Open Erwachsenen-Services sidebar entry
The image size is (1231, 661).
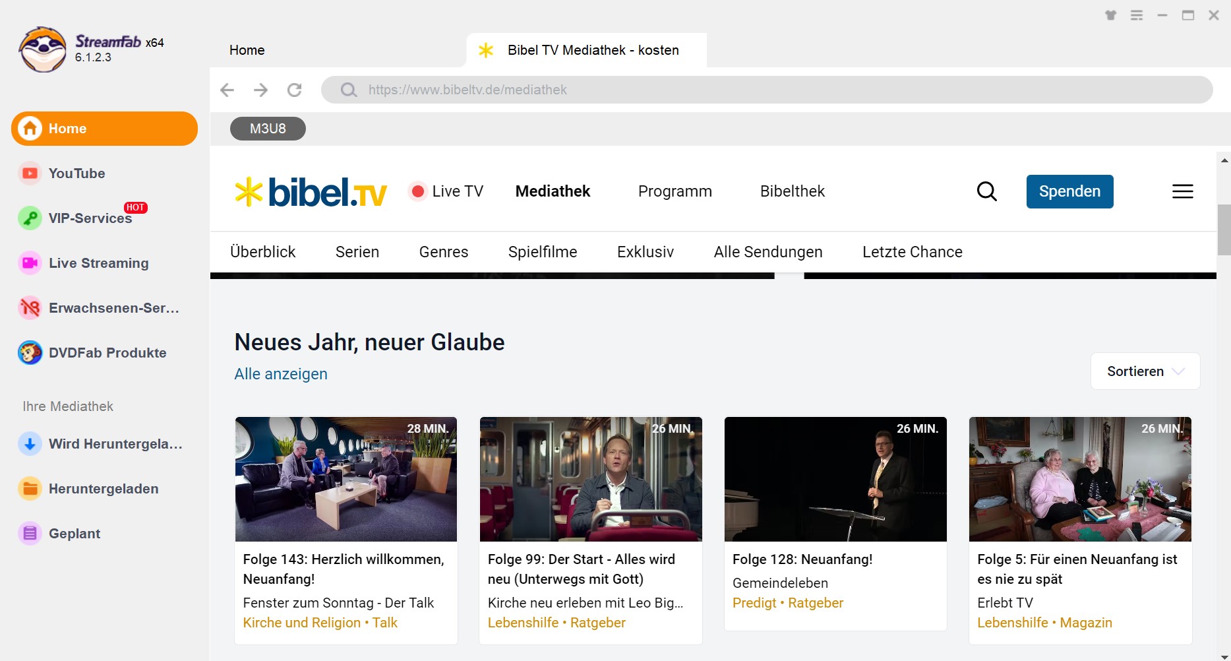pyautogui.click(x=99, y=308)
